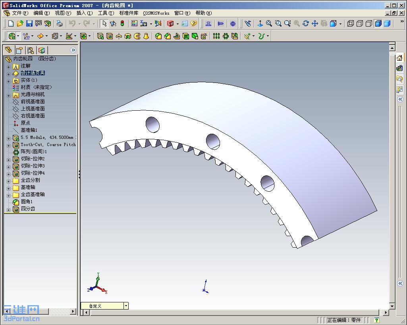The width and height of the screenshot is (407, 325).
Task: Open the help question mark icon
Action: click(194, 23)
